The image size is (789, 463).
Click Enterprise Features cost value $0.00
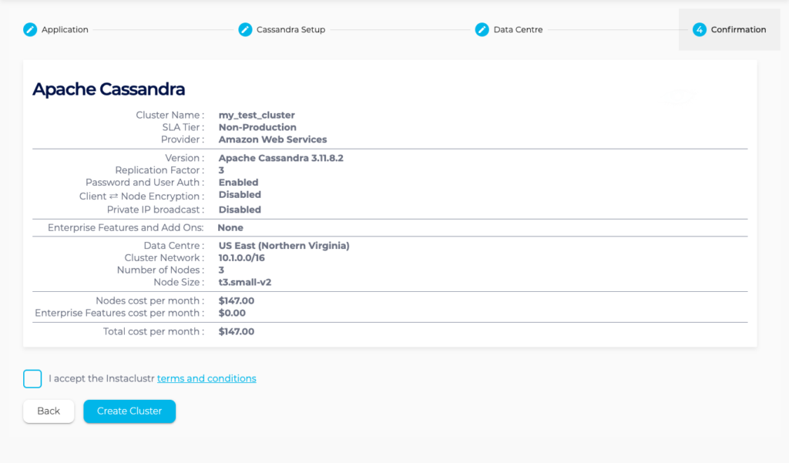[232, 313]
